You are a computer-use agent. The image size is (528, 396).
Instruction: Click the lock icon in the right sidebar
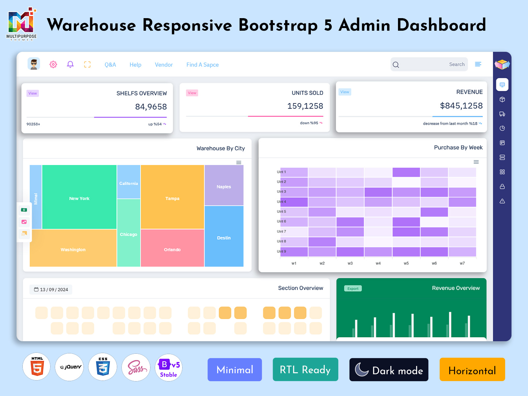(x=502, y=186)
